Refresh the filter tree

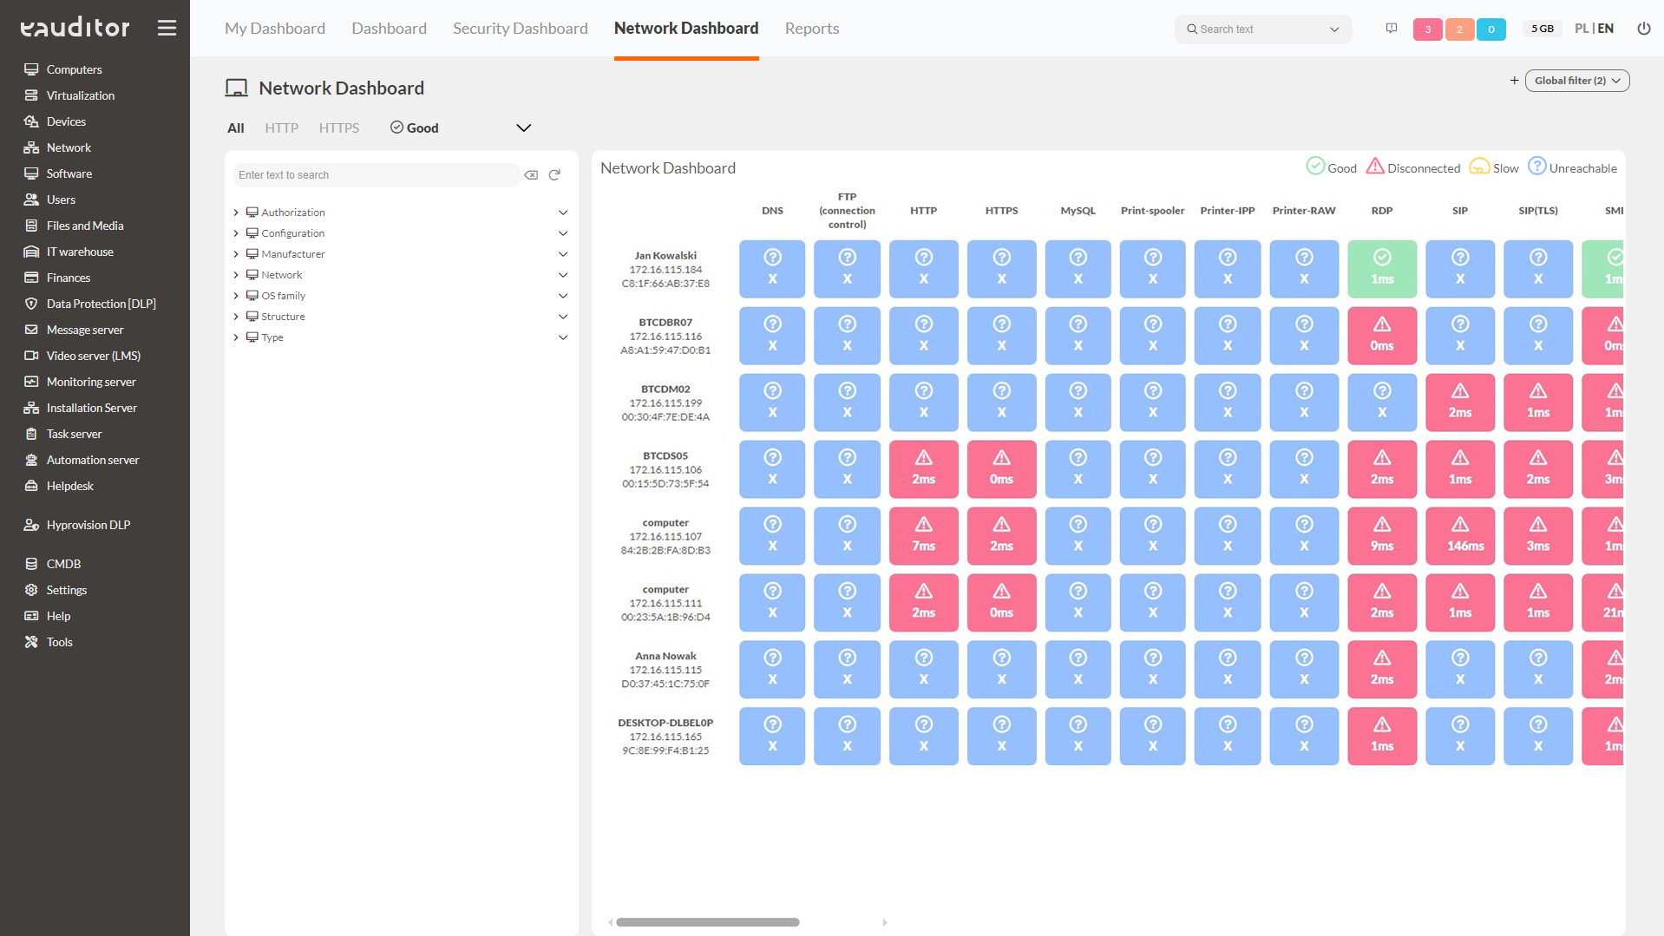coord(554,175)
